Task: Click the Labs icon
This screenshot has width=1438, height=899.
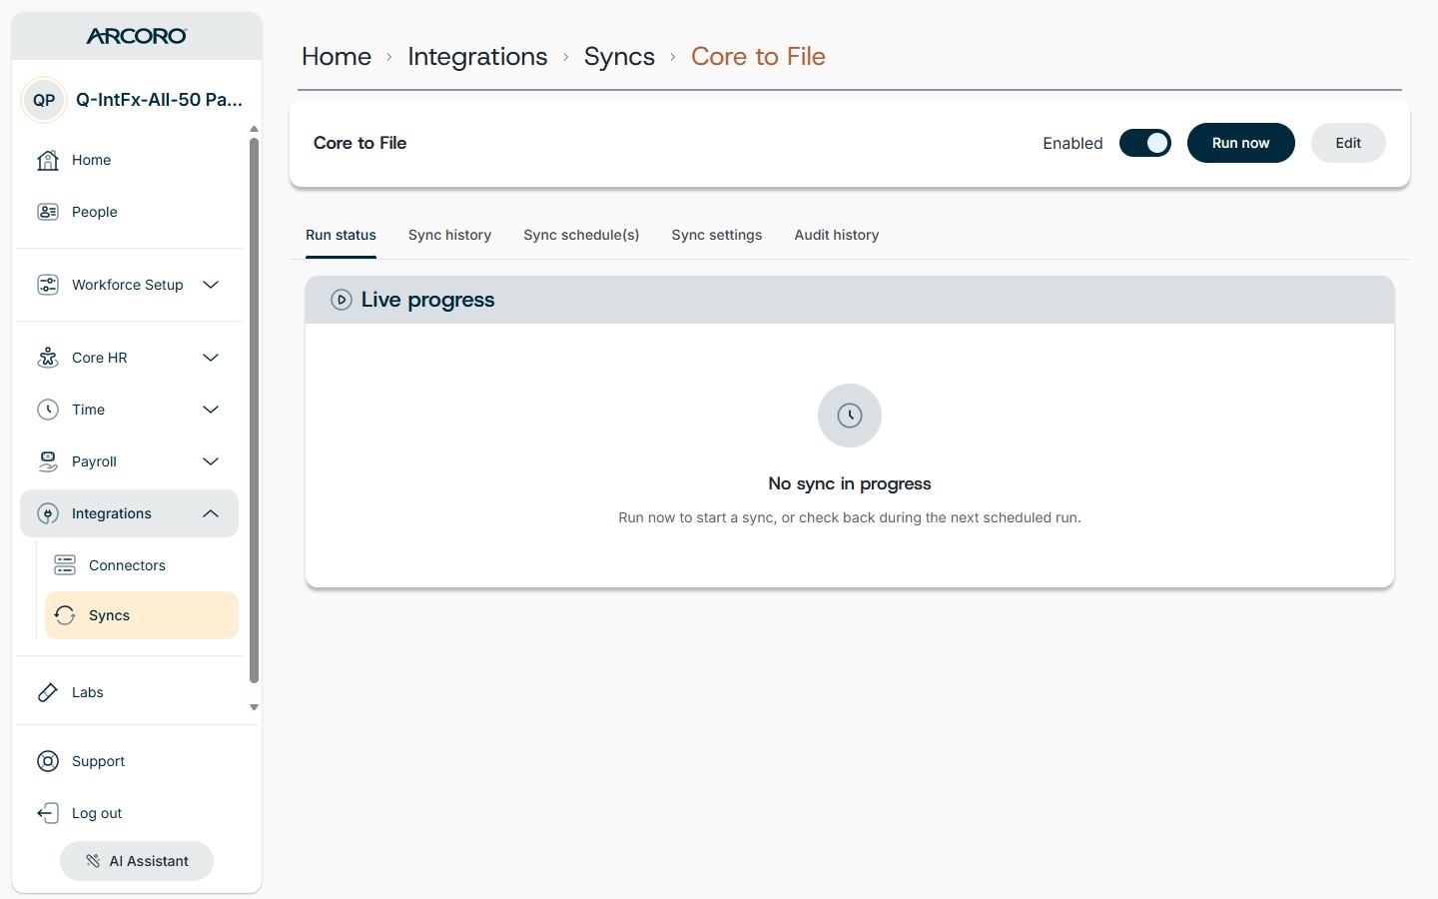Action: click(48, 692)
